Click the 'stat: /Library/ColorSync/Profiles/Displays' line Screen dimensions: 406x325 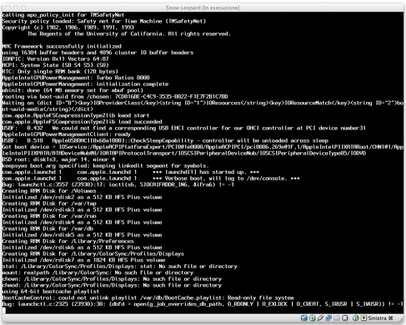(120, 267)
